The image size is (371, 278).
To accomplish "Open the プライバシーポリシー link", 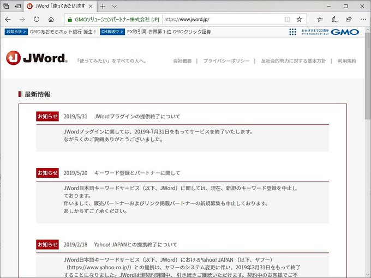I will pyautogui.click(x=226, y=61).
